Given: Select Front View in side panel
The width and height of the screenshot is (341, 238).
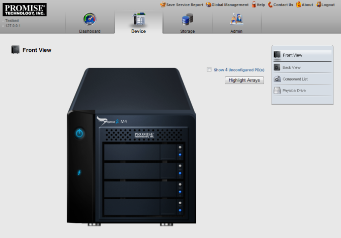Looking at the screenshot, I should point(302,55).
